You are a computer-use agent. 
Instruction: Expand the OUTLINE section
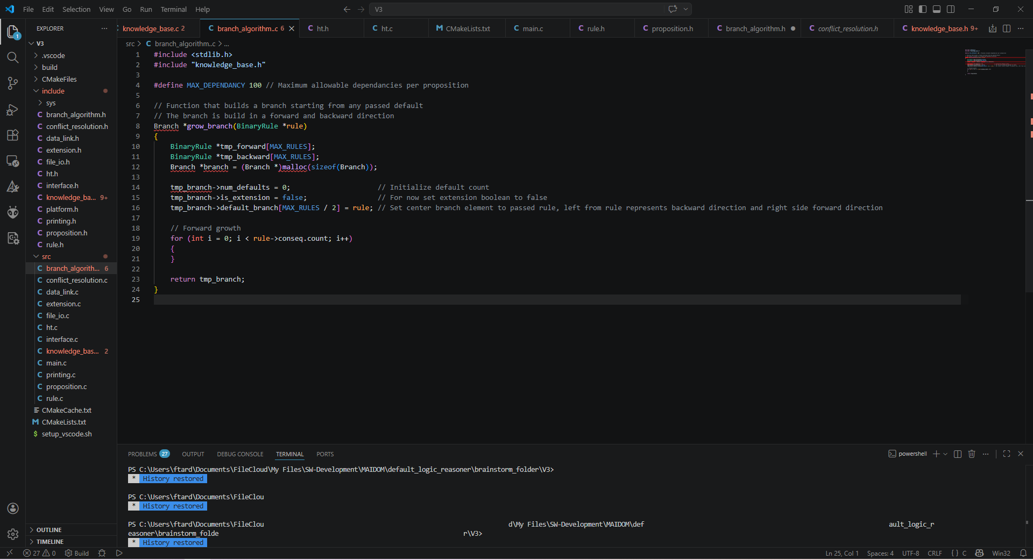tap(49, 530)
